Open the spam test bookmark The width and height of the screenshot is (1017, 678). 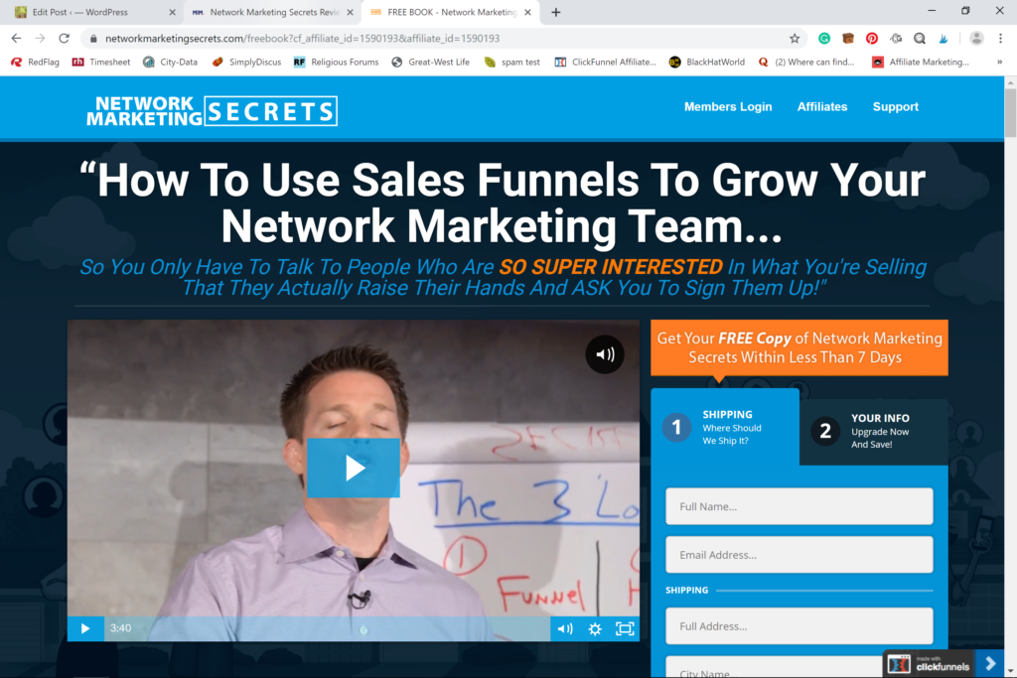[512, 63]
